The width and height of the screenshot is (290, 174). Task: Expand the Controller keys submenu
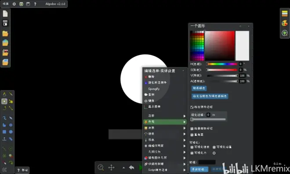165,164
